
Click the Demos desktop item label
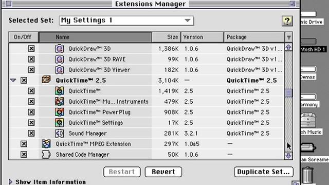tap(307, 77)
